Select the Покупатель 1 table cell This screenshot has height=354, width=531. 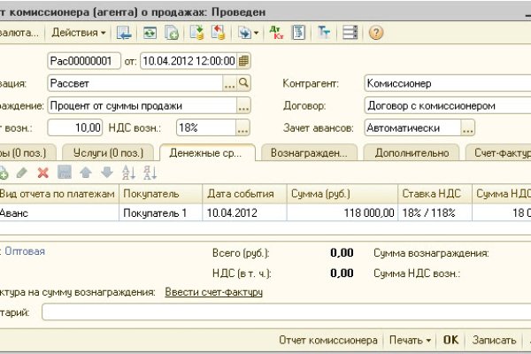[159, 213]
